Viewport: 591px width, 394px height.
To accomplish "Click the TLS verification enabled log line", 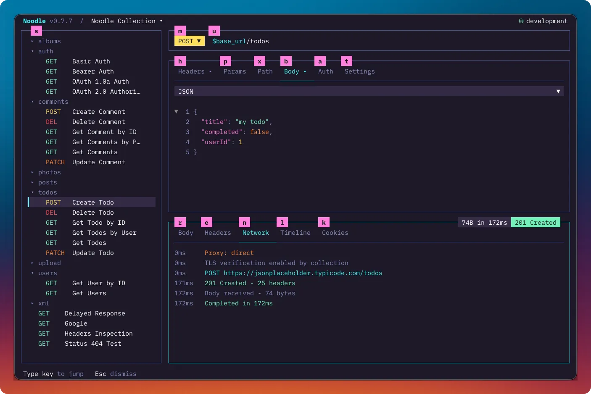I will [x=277, y=263].
